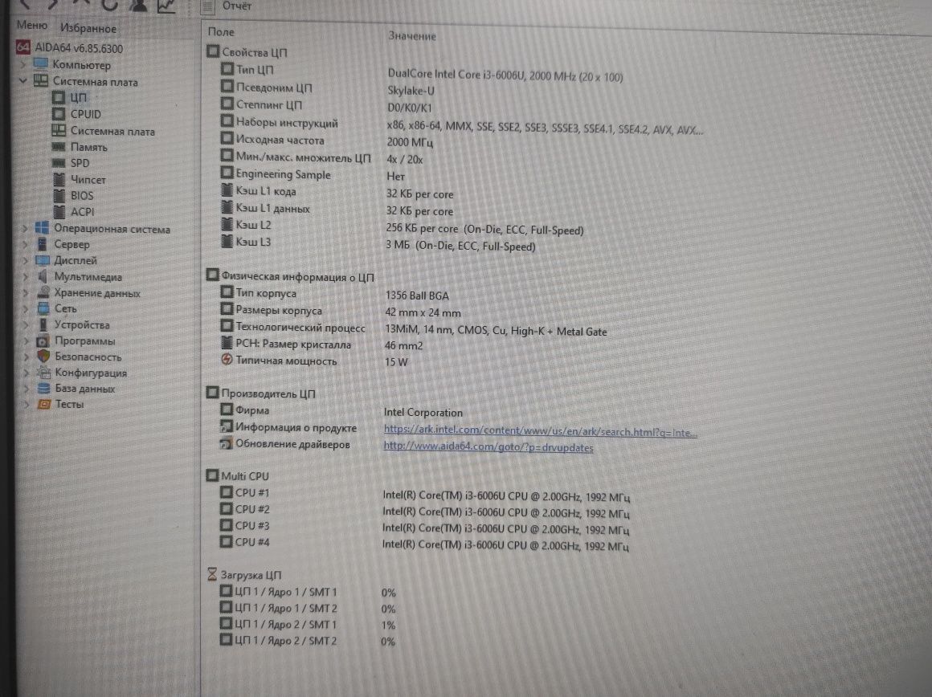Click the Загрузка ЦП hourglass icon
Screen dimensions: 932x697
click(212, 574)
